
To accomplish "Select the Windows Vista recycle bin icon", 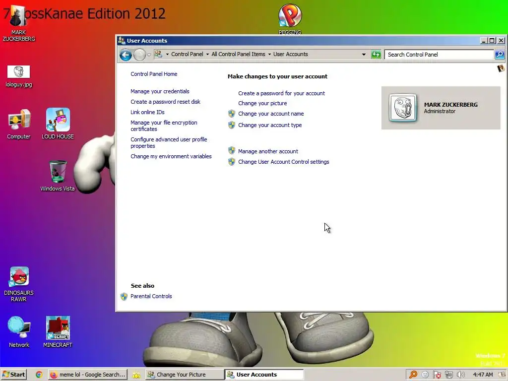I will pyautogui.click(x=58, y=176).
